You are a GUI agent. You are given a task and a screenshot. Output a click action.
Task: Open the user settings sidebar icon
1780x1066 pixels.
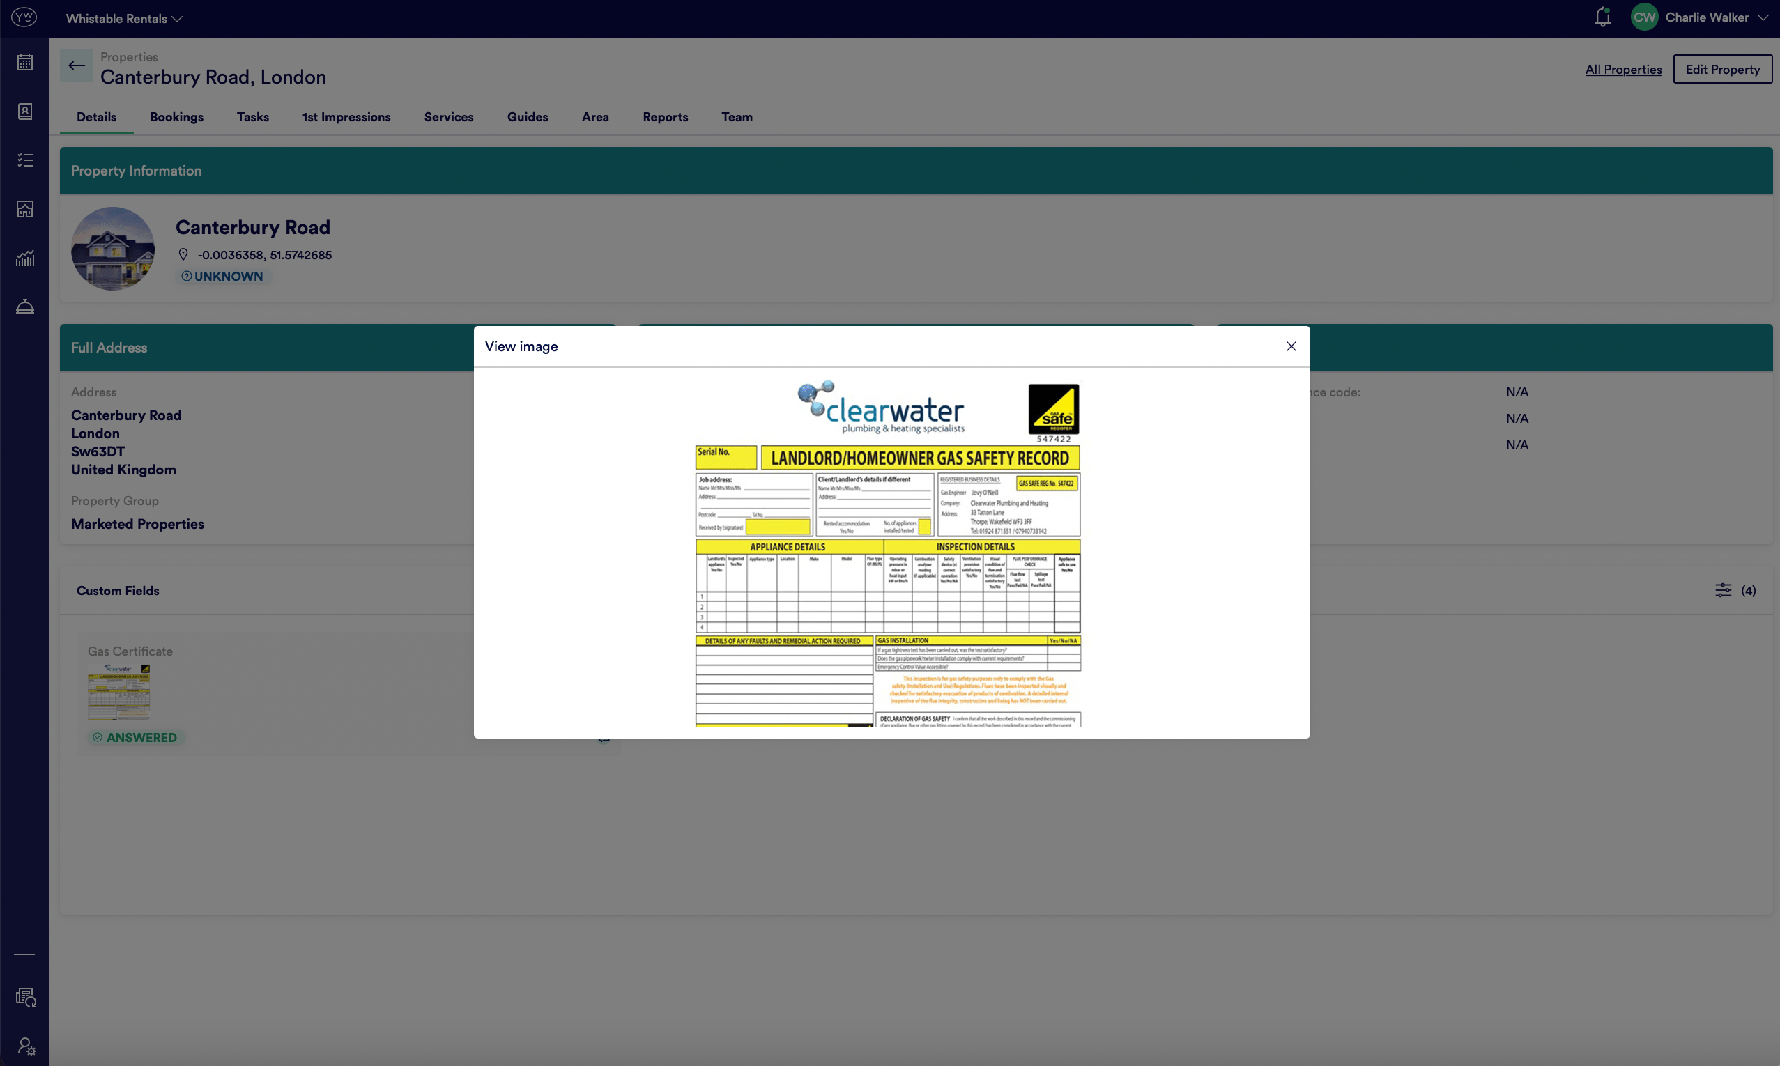tap(26, 1046)
